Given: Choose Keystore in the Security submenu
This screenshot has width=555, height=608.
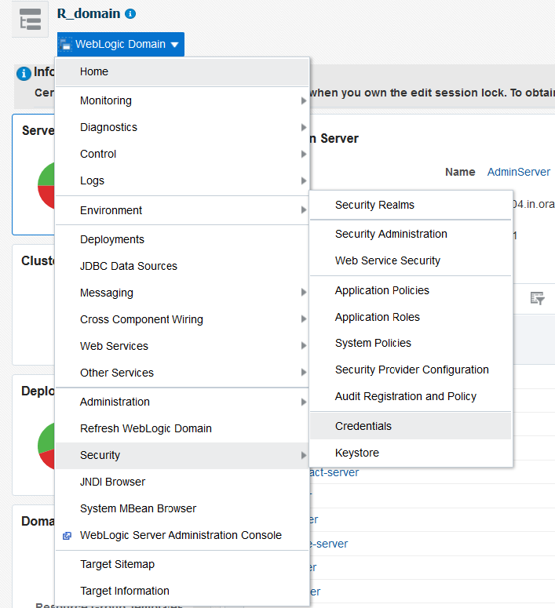Looking at the screenshot, I should coord(357,453).
